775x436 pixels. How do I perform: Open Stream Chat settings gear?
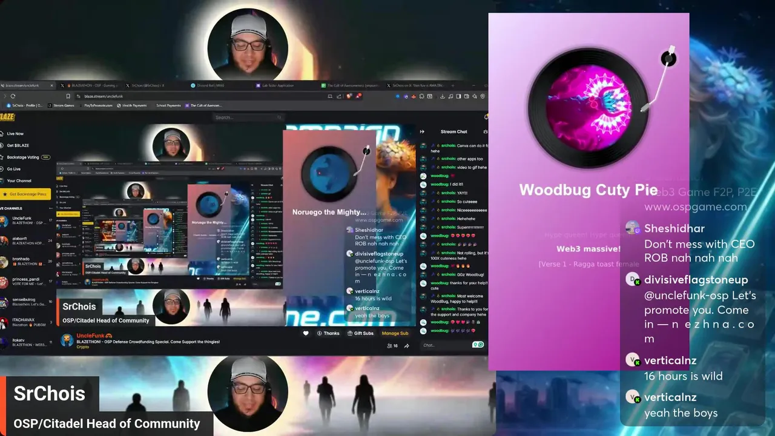pyautogui.click(x=486, y=131)
